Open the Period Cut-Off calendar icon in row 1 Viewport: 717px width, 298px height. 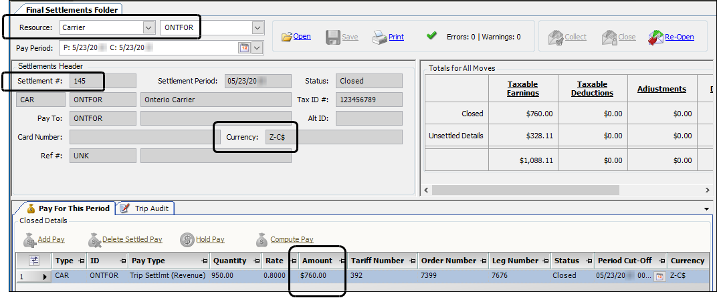click(x=659, y=276)
